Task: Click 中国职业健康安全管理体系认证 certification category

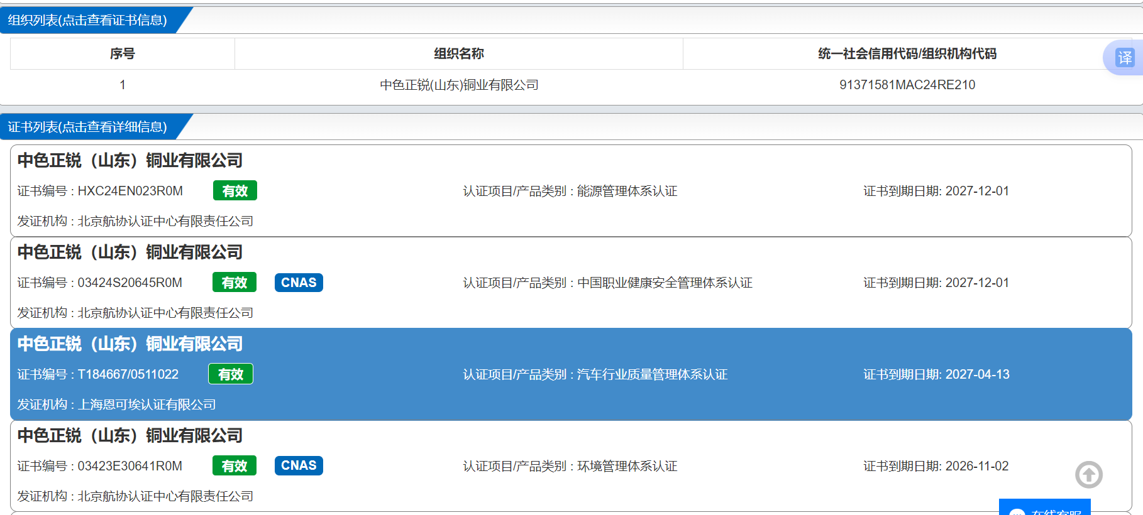Action: click(x=665, y=283)
